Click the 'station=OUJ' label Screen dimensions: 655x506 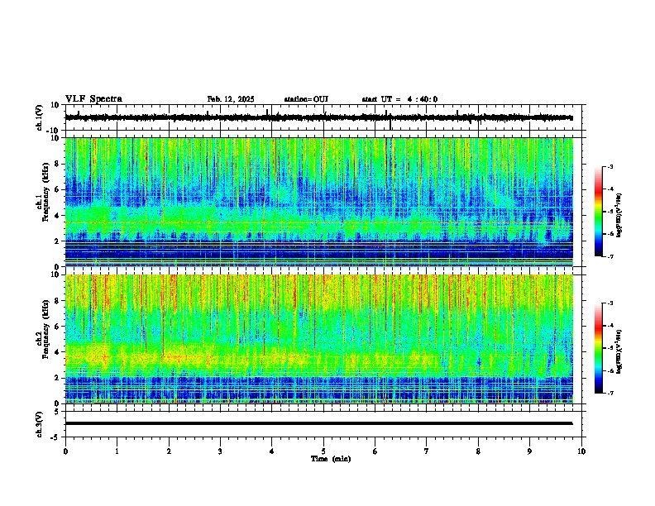coord(306,99)
